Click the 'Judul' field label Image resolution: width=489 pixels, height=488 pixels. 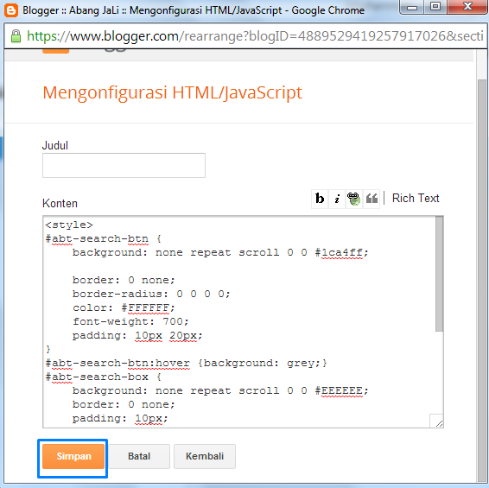[x=55, y=145]
